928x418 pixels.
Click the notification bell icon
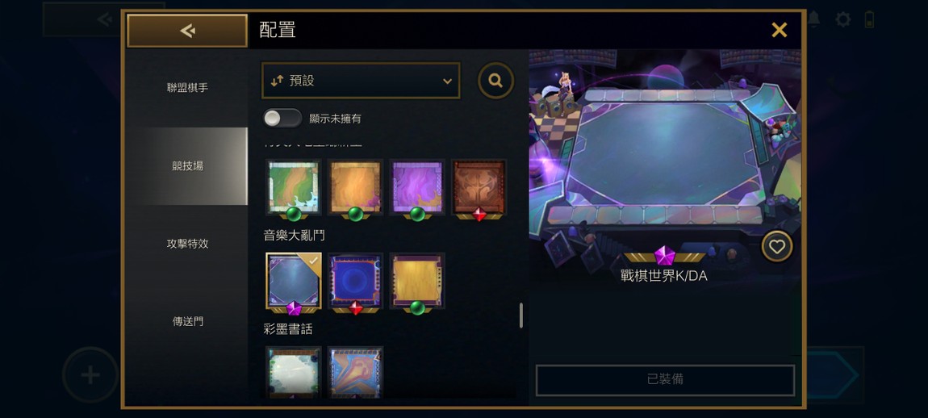tap(813, 19)
